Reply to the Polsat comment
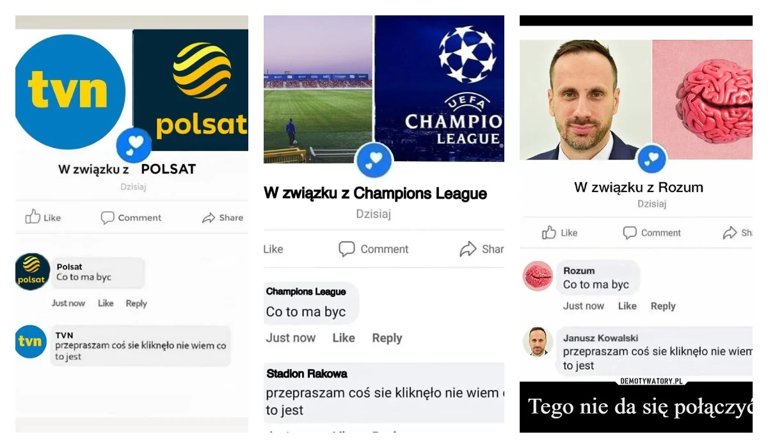The image size is (768, 448). 136,303
